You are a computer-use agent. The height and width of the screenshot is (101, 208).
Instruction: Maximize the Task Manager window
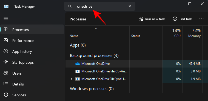pos(190,4)
